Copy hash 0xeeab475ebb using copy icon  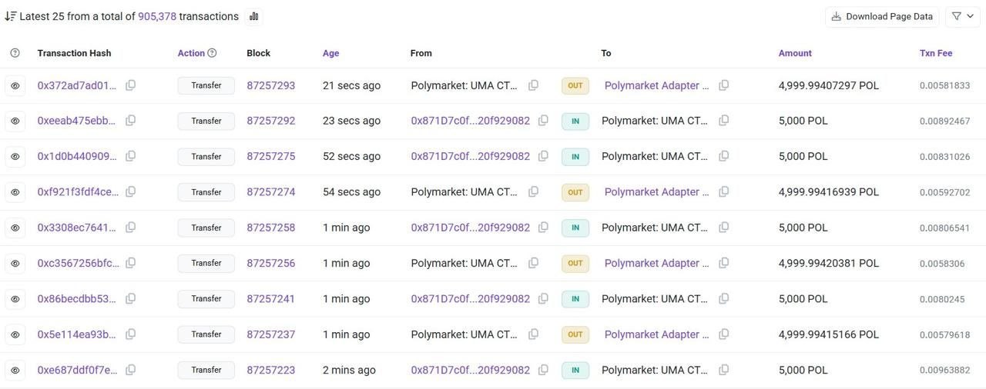(130, 121)
